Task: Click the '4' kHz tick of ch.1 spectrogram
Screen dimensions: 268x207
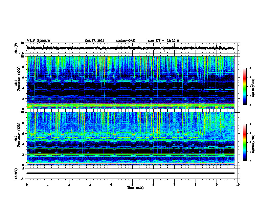Action: (x=24, y=88)
